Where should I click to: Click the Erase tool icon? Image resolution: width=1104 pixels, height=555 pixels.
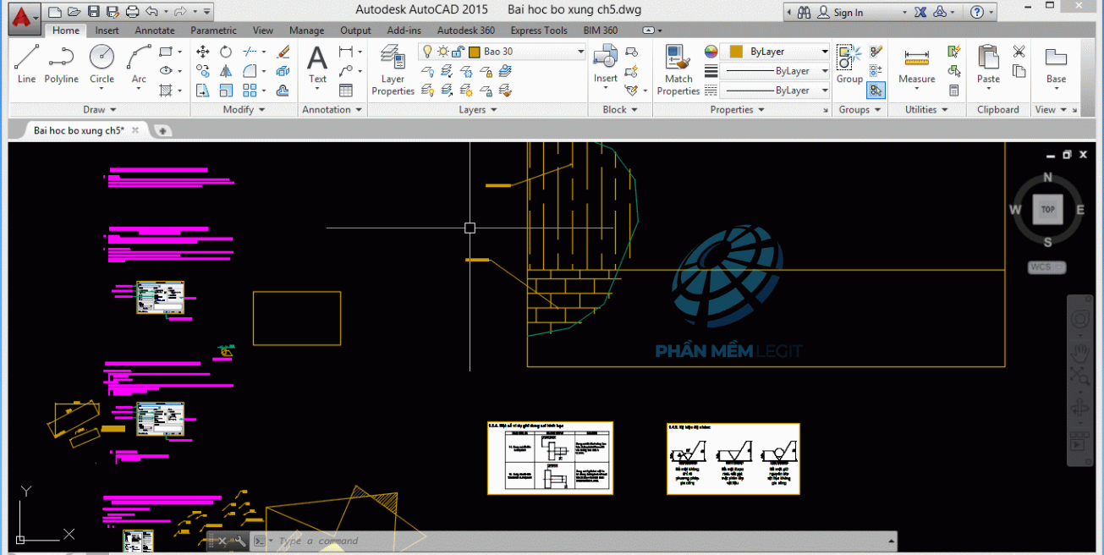coord(283,52)
